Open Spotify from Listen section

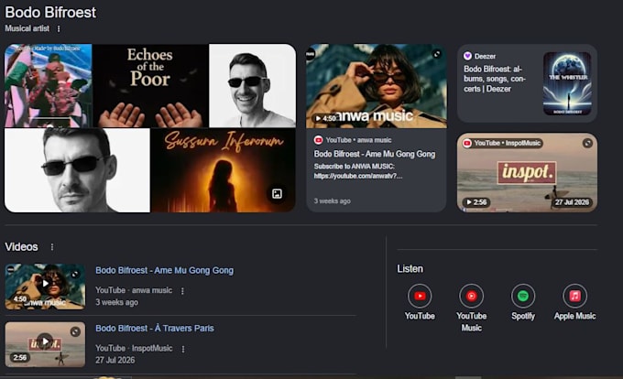[x=523, y=296]
